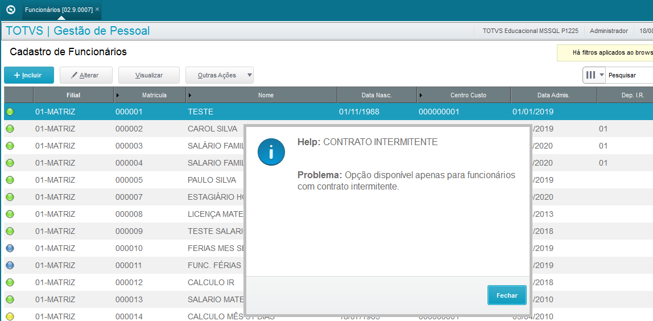Click the Pesquisar search field
Image resolution: width=653 pixels, height=321 pixels.
tap(629, 75)
